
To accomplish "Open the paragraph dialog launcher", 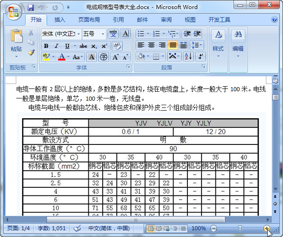I will [203, 66].
